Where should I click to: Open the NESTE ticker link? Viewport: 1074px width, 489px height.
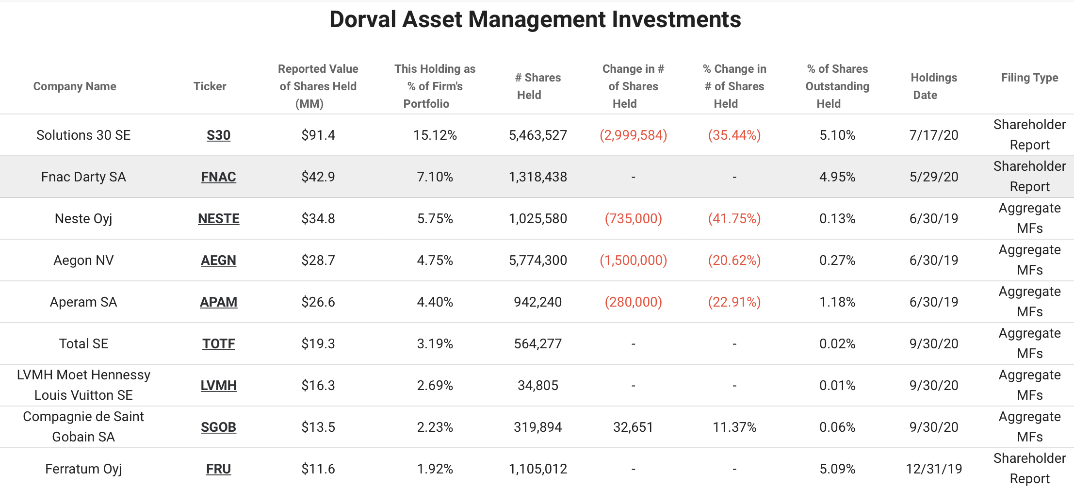(218, 219)
